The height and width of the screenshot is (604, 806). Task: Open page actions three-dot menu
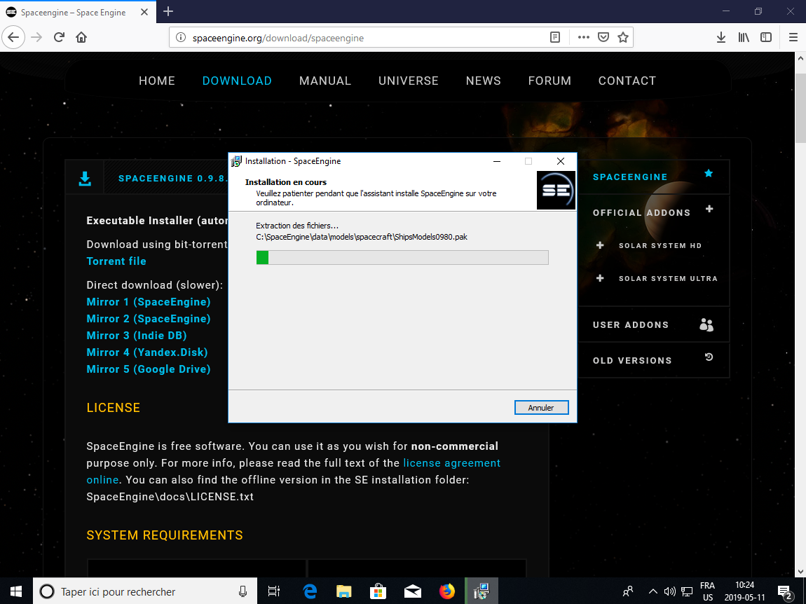(x=583, y=38)
